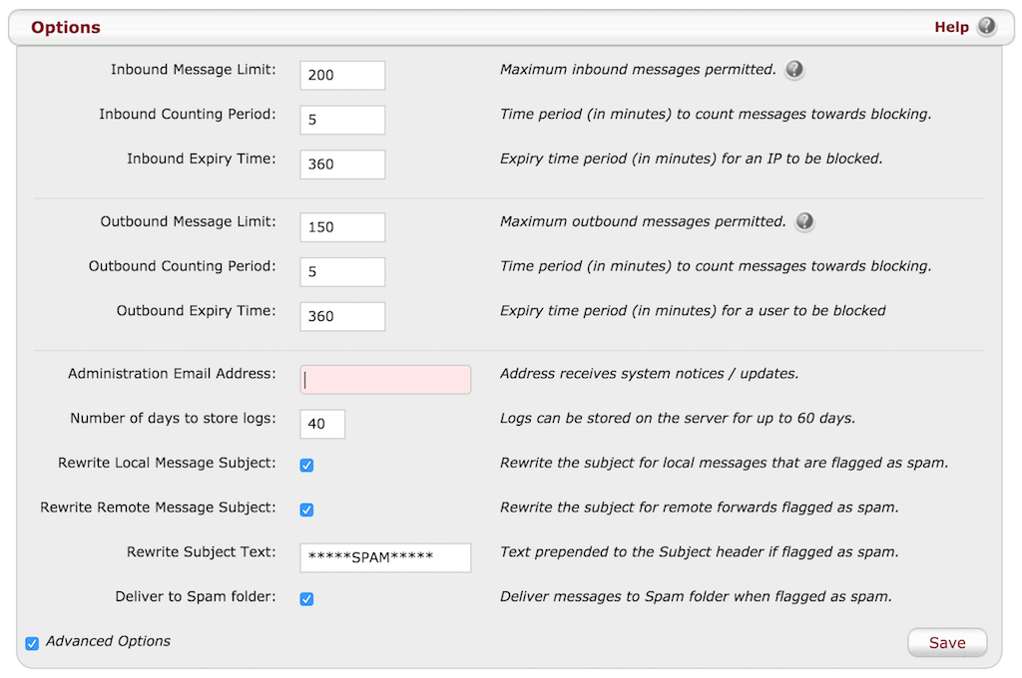Toggle the Advanced Options checkbox
The width and height of the screenshot is (1022, 678).
(32, 643)
